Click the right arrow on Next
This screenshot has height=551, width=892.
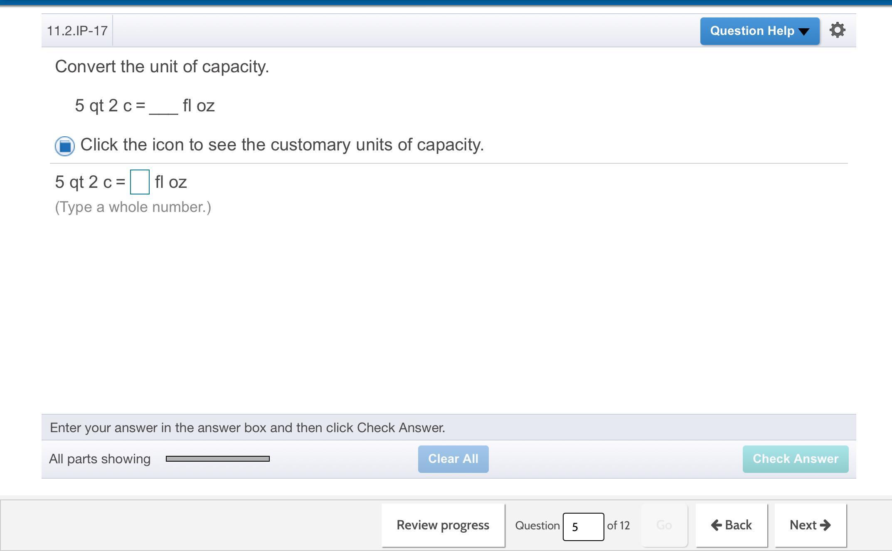pos(825,525)
